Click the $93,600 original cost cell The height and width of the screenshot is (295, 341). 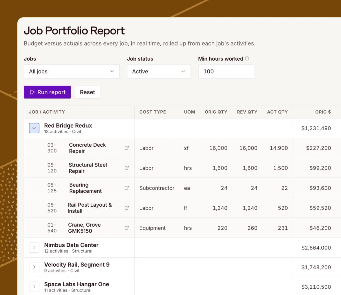click(320, 188)
